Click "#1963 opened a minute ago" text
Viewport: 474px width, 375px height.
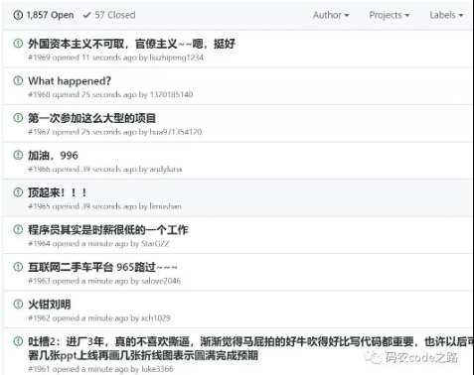coord(79,281)
